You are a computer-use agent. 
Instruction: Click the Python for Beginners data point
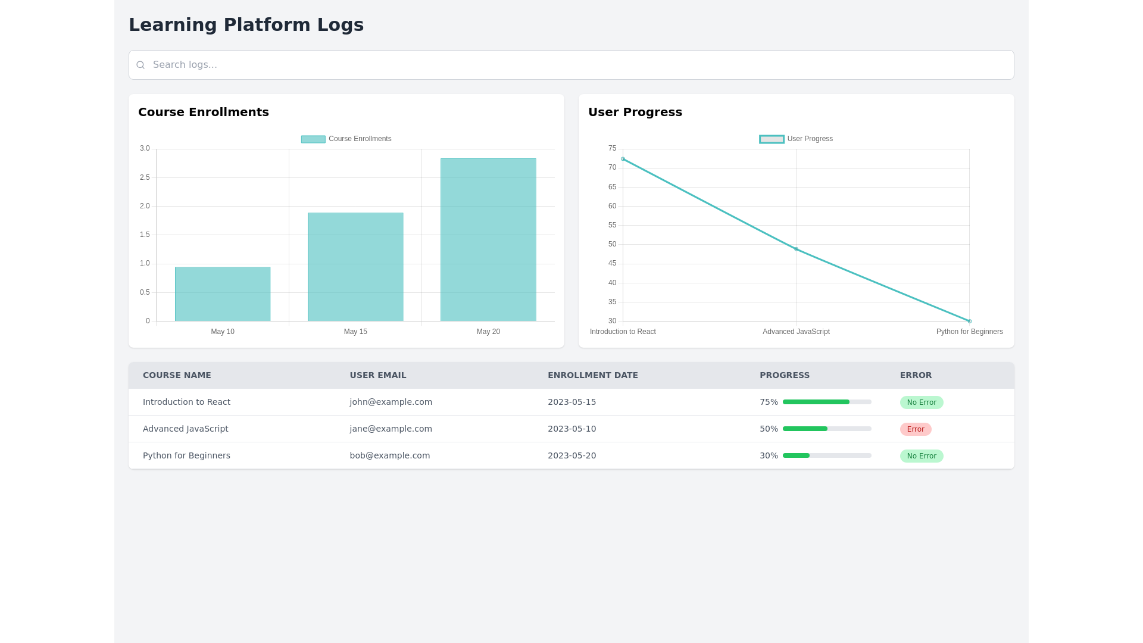click(x=969, y=321)
